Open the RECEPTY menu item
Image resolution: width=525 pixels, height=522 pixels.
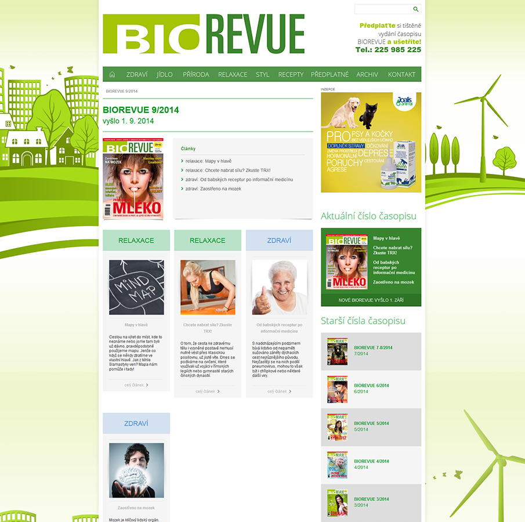pyautogui.click(x=291, y=74)
